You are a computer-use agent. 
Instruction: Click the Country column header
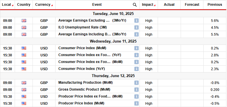click(24, 5)
